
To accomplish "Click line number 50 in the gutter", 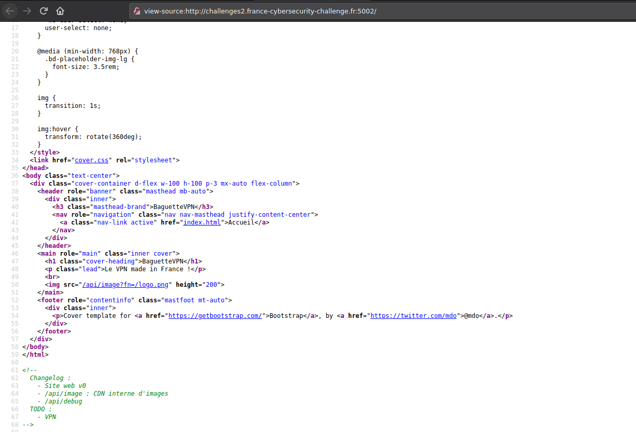I will point(15,285).
